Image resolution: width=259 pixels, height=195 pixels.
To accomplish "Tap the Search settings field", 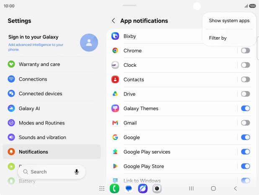I will (x=51, y=172).
